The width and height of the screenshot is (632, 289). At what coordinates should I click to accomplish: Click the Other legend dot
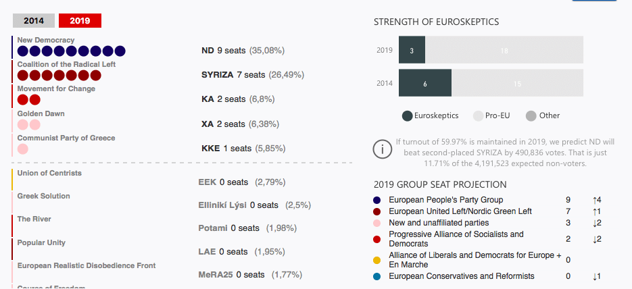point(531,115)
